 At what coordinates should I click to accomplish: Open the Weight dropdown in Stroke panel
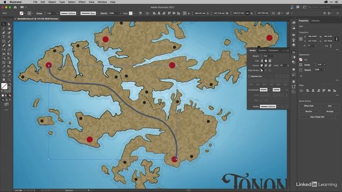[x=275, y=56]
